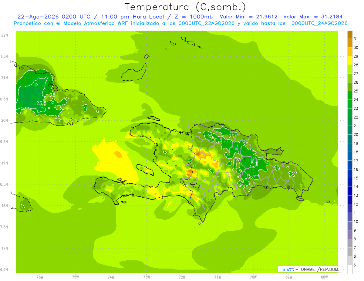
Task: Click the '23.5' contour label over Cuba
Action: point(41,103)
